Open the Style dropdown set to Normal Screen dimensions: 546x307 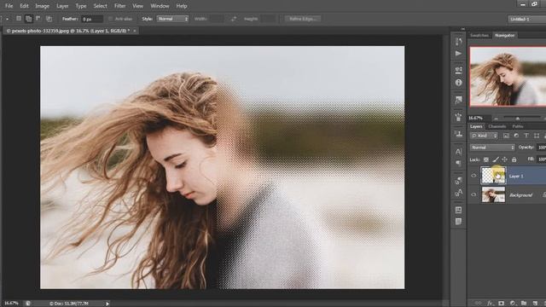(x=172, y=19)
